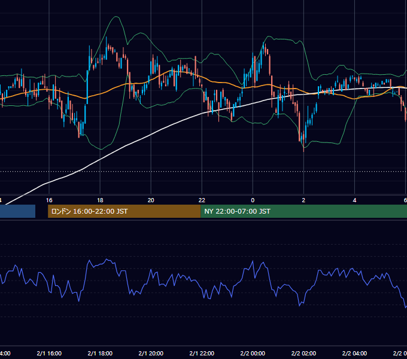Click the 2/1 18:00 date label

[x=100, y=353]
